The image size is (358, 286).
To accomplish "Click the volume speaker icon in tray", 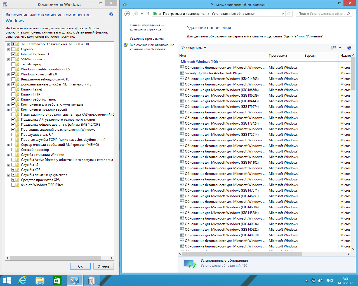I will [x=320, y=281].
